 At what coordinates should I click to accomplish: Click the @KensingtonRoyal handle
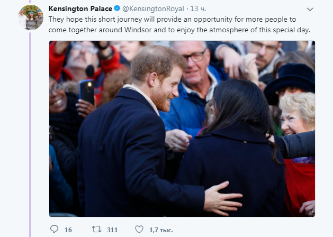(x=152, y=8)
